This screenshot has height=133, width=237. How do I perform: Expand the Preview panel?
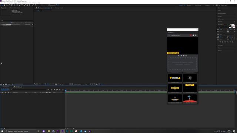pos(220,16)
